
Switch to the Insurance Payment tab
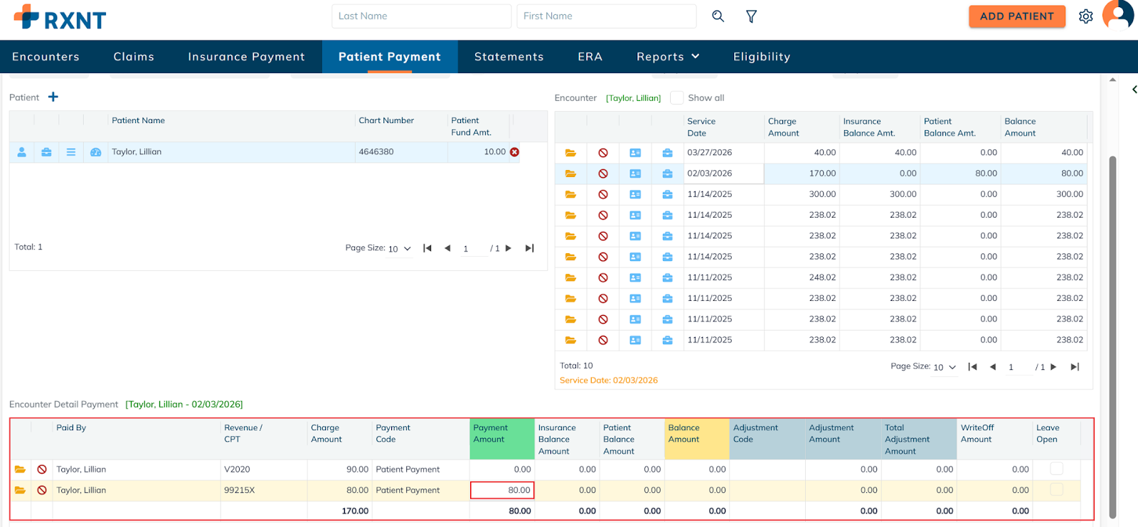point(246,57)
